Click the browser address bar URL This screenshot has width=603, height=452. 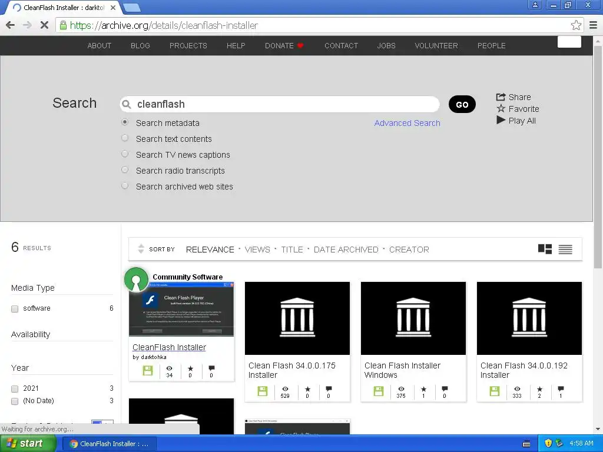[164, 25]
